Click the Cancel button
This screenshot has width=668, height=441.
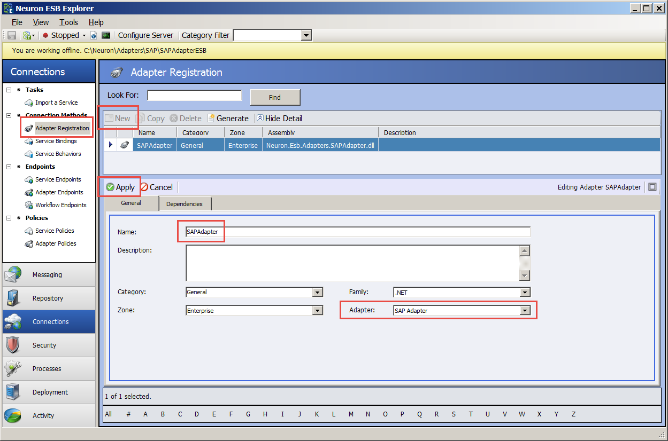tap(157, 187)
